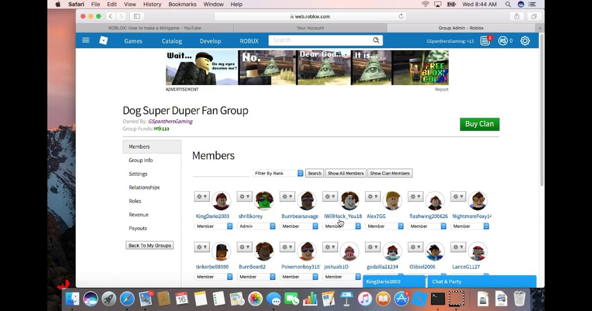Open Trash in the dock
The image size is (592, 311).
click(x=519, y=299)
